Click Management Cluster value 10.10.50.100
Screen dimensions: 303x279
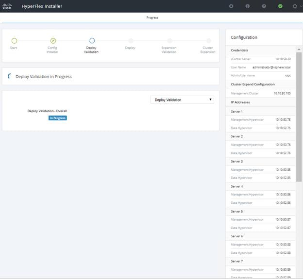[x=282, y=93]
